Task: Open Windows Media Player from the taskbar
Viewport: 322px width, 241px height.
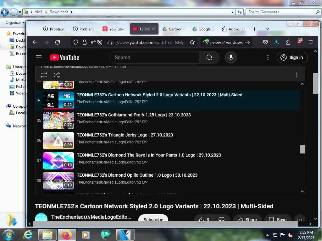Action: 86,235
